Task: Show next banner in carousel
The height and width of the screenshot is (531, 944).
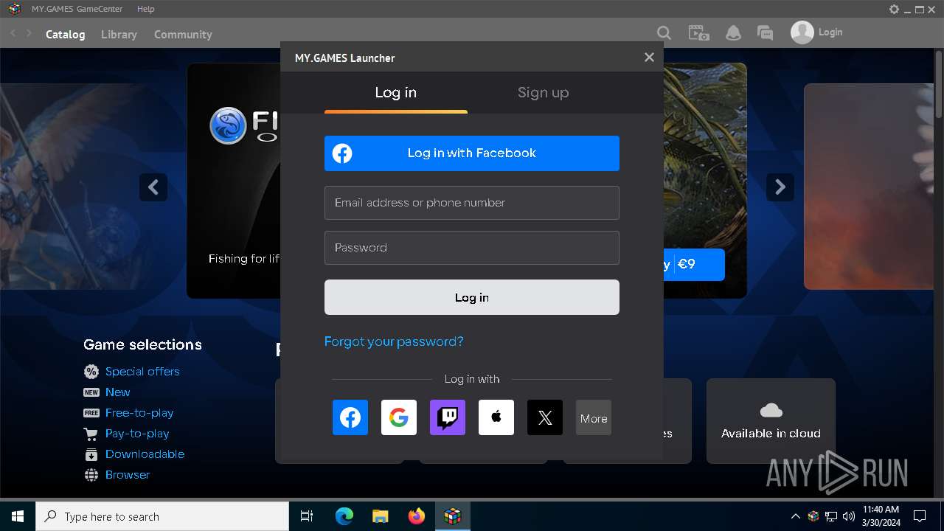Action: coord(780,187)
